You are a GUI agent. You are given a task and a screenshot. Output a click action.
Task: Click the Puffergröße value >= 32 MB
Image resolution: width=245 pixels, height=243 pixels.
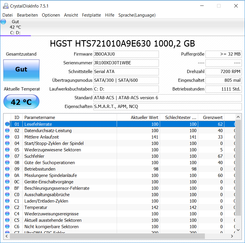[223, 54]
